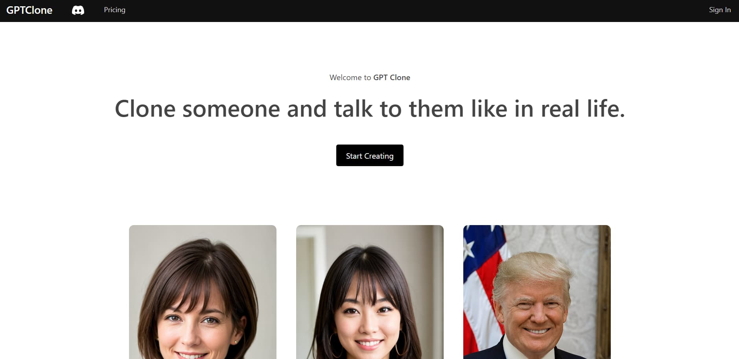739x359 pixels.
Task: Select the brown bob-haired woman clone card
Action: 203,292
